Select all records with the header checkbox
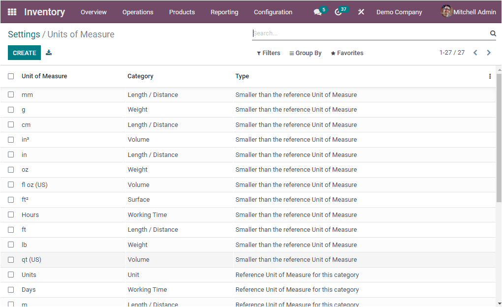The width and height of the screenshot is (502, 307). [11, 76]
